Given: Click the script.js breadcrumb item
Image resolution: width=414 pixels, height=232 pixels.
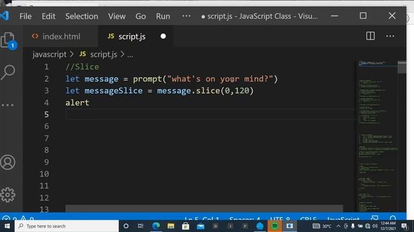Looking at the screenshot, I should [98, 54].
